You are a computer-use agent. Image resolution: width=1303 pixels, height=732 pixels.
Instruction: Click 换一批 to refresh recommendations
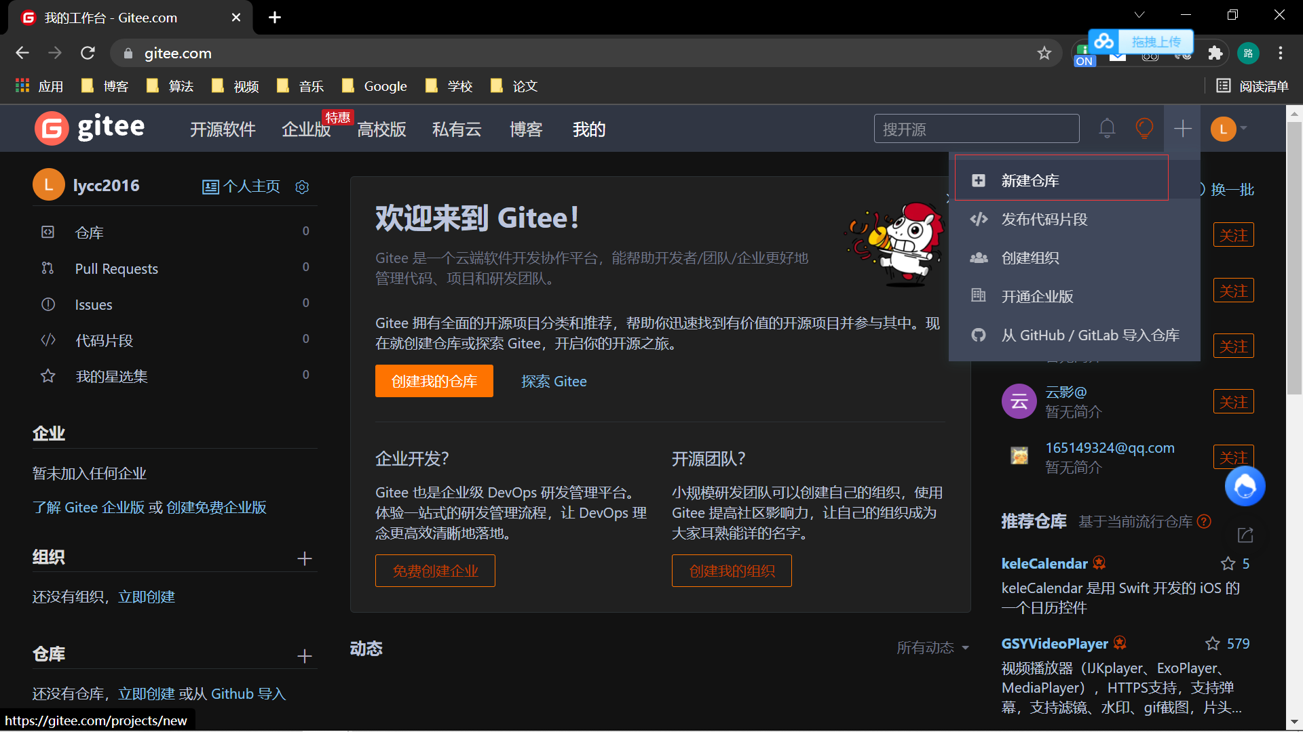coord(1232,189)
